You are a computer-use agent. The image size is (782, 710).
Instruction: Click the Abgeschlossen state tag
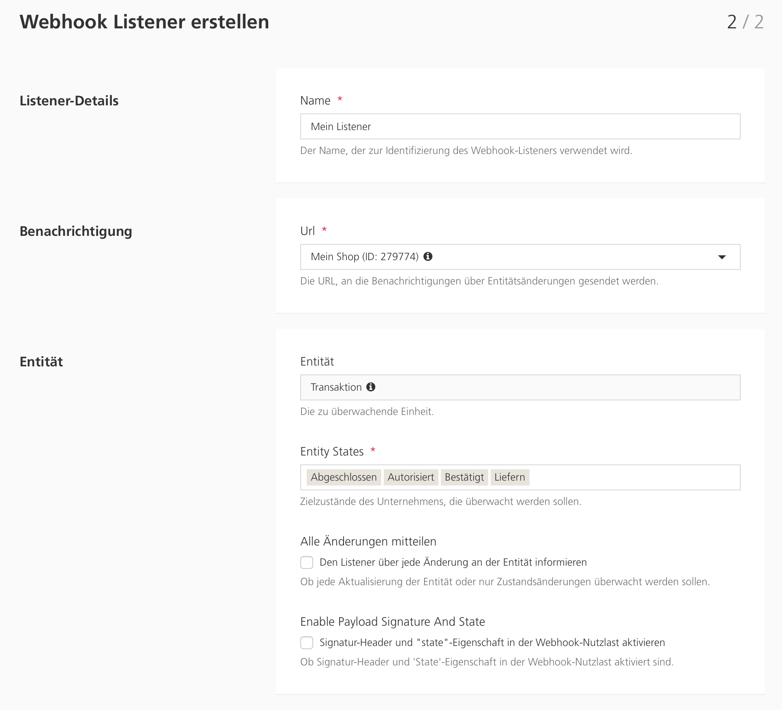click(344, 477)
